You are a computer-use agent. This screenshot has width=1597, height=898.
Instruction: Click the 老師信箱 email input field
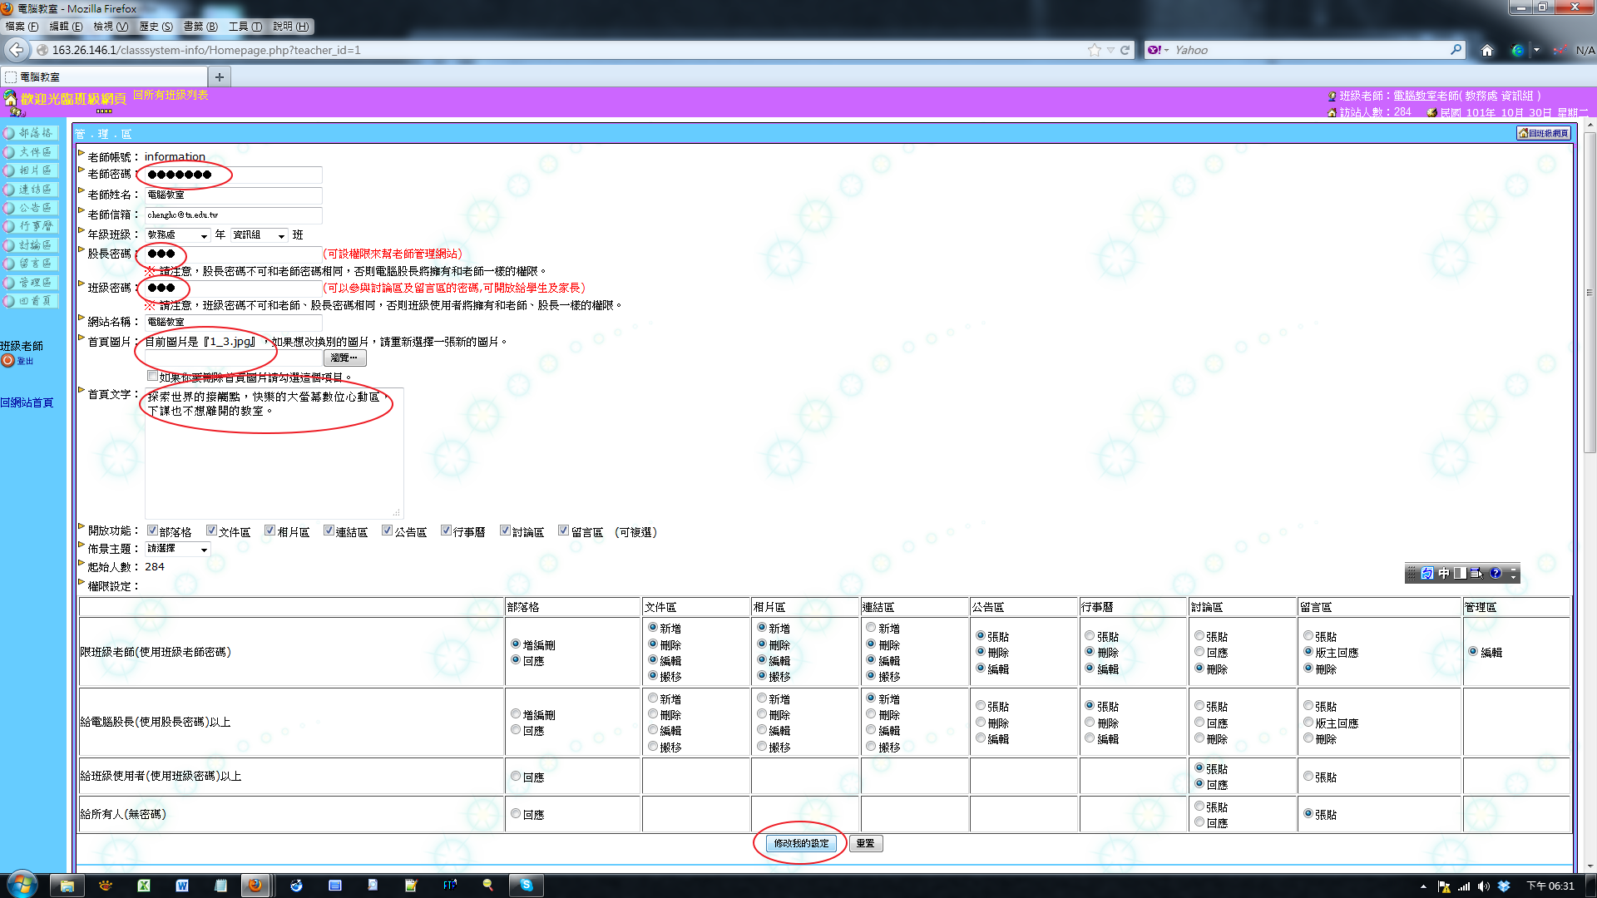click(233, 215)
